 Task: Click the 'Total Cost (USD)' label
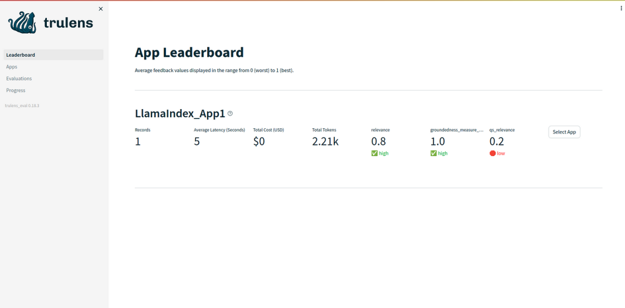269,129
